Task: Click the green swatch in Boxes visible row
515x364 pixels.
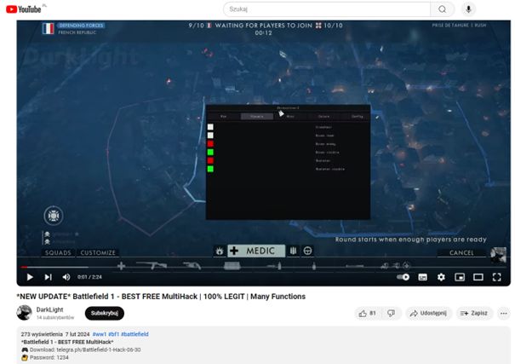Action: click(x=210, y=152)
